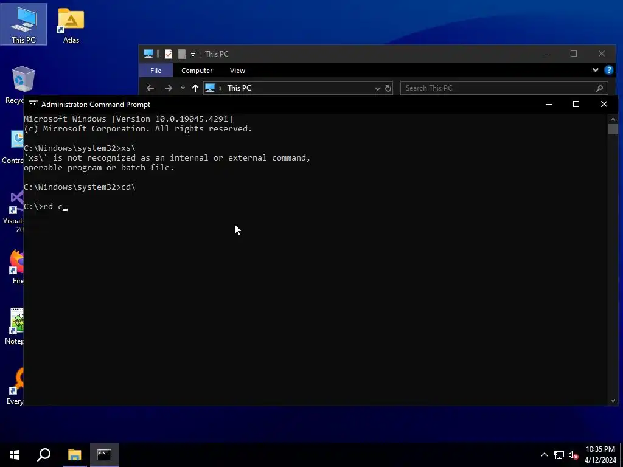
Task: Expand the Explorer ribbon with chevron
Action: (595, 71)
